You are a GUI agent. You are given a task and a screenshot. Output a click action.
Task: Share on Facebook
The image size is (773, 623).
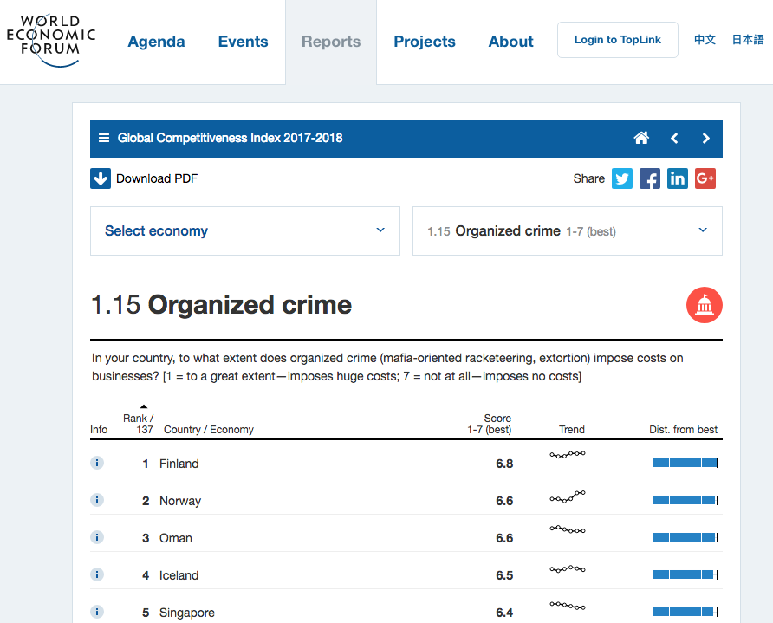point(650,178)
